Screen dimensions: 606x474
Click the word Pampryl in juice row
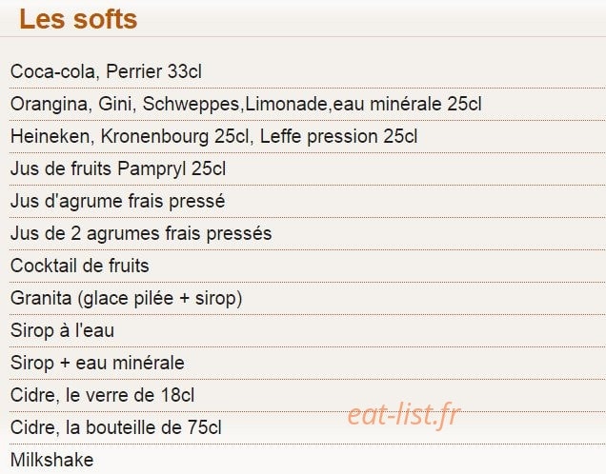(151, 169)
